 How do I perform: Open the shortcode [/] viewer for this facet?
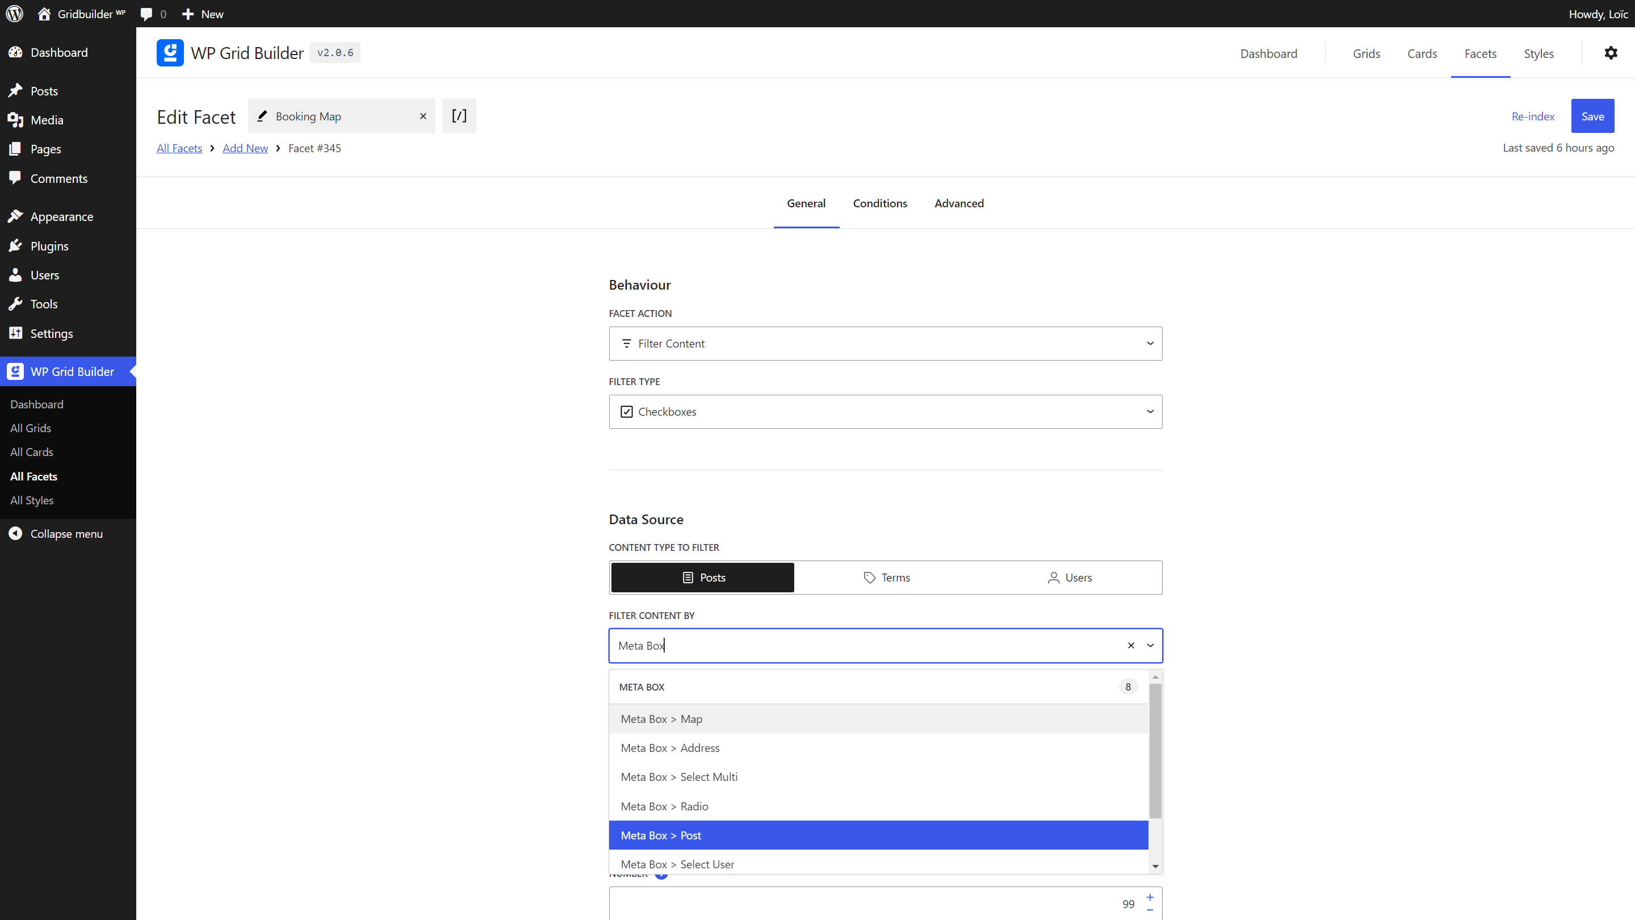click(x=459, y=115)
